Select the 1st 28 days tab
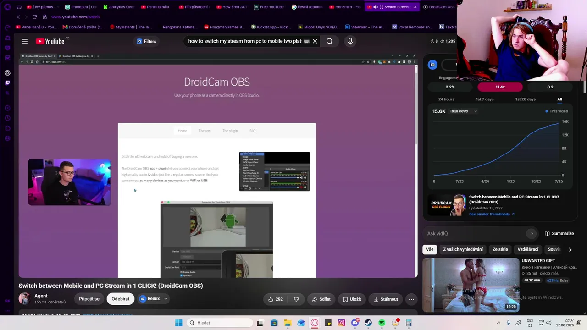This screenshot has width=587, height=330. tap(525, 99)
